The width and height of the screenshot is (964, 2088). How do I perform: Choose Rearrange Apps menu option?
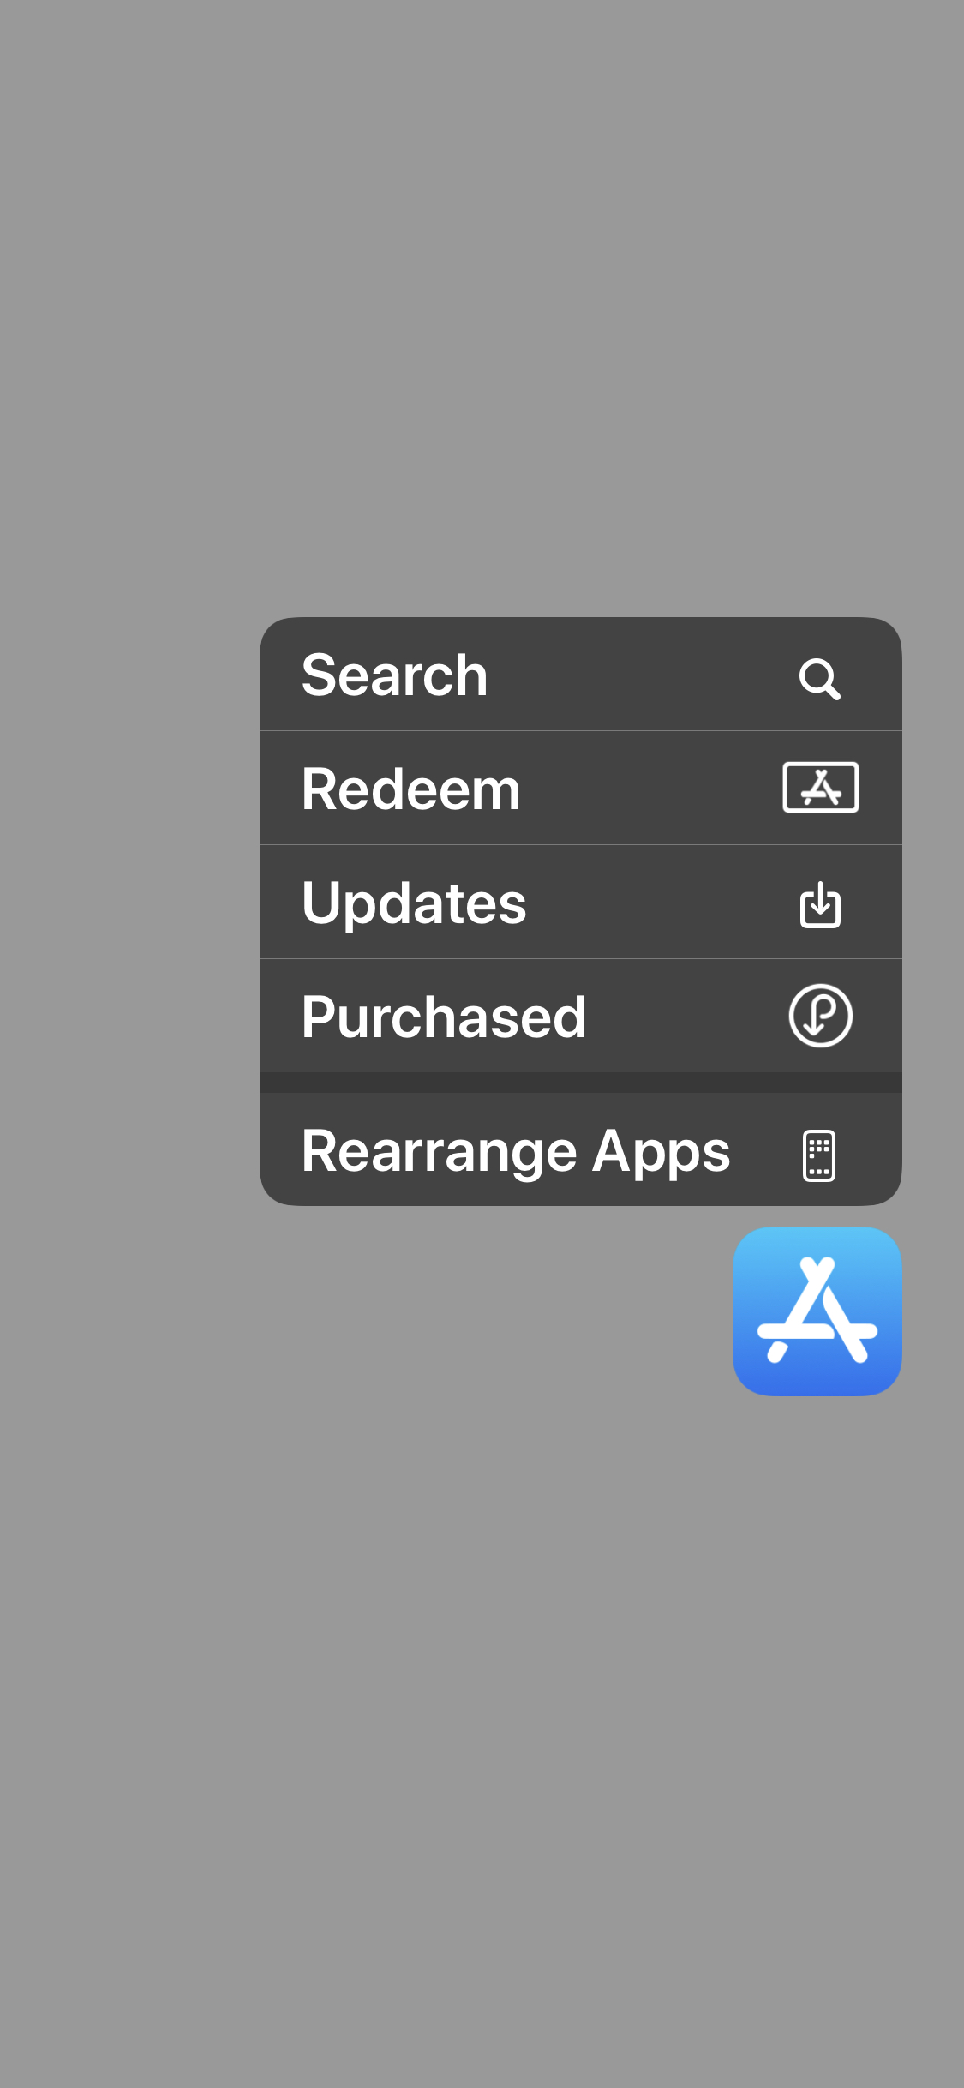[x=581, y=1149]
